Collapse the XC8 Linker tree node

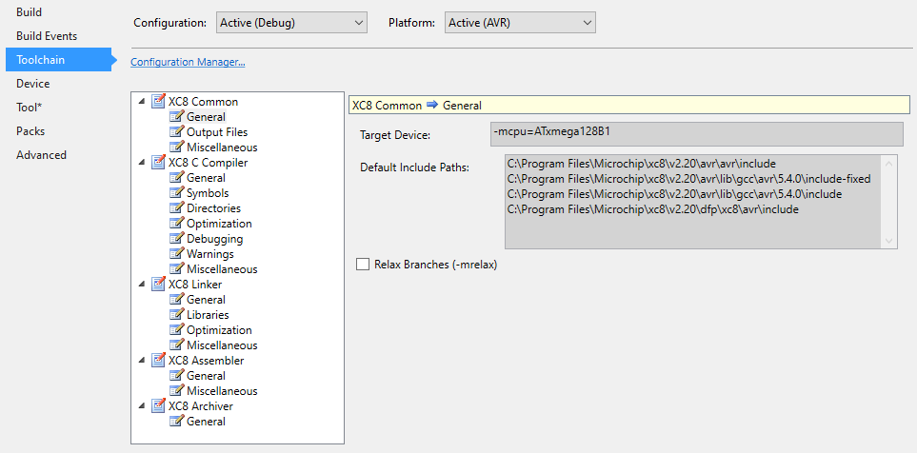[x=142, y=285]
